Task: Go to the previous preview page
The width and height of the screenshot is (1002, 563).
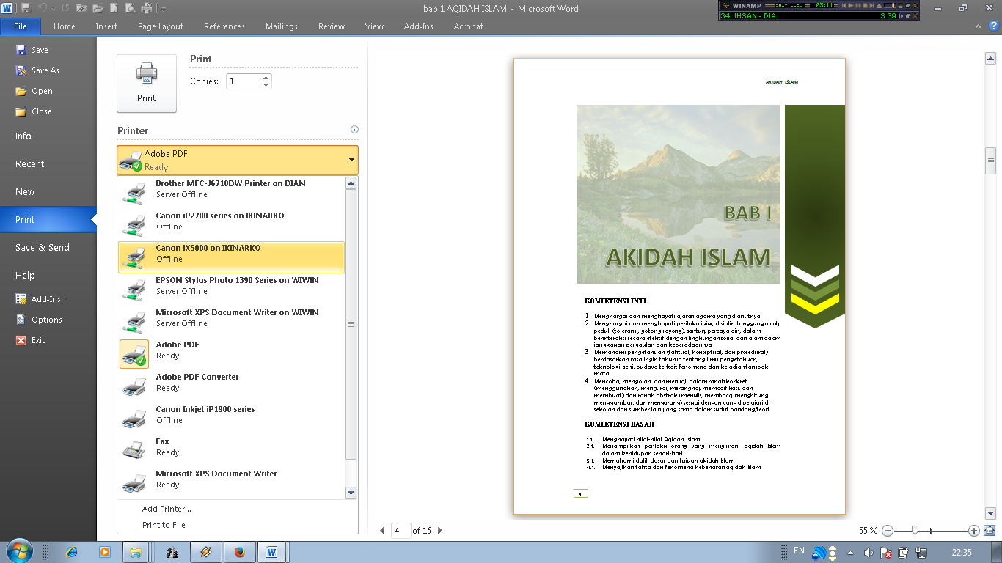Action: pos(382,531)
